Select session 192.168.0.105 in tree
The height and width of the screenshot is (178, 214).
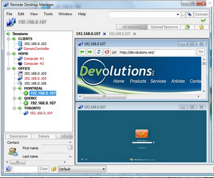click(x=35, y=79)
